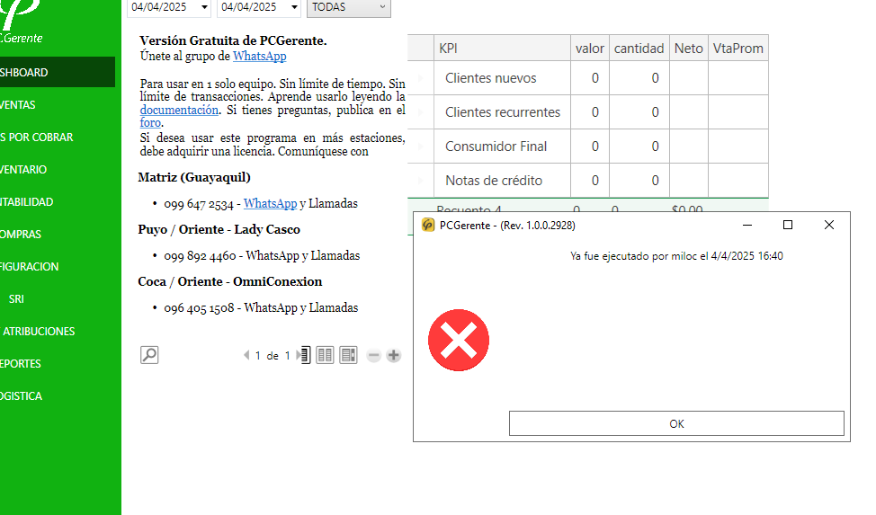Zoom out with the minus icon

click(374, 355)
